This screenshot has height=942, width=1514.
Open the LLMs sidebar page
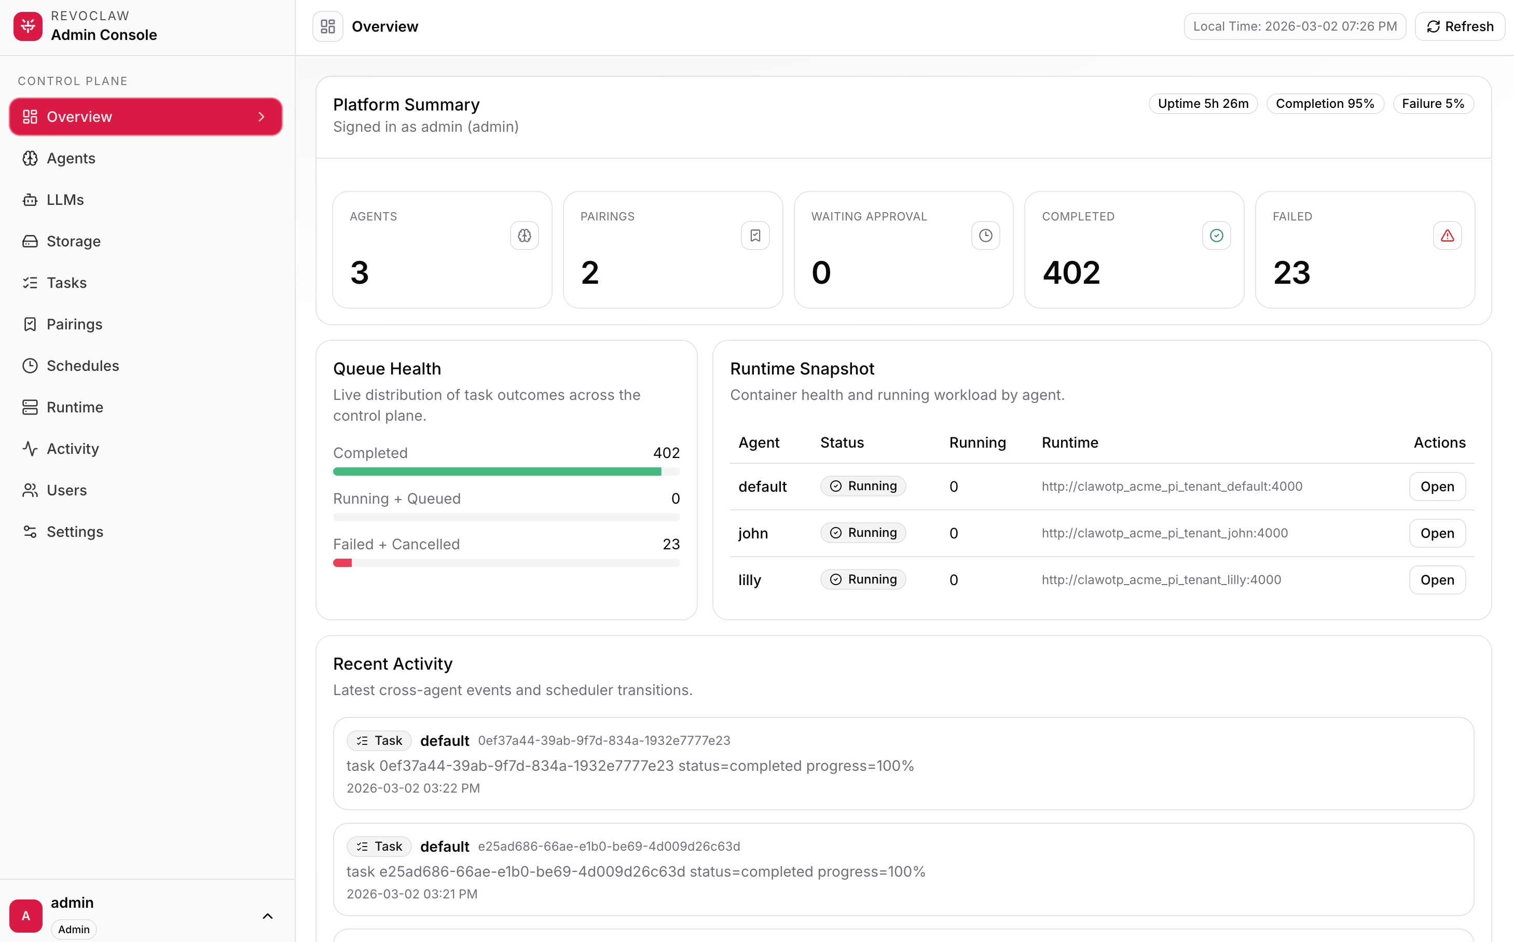pyautogui.click(x=65, y=199)
